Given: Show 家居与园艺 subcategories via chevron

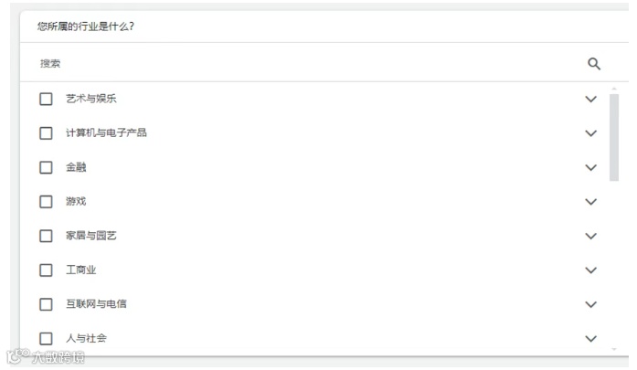Looking at the screenshot, I should pyautogui.click(x=590, y=236).
